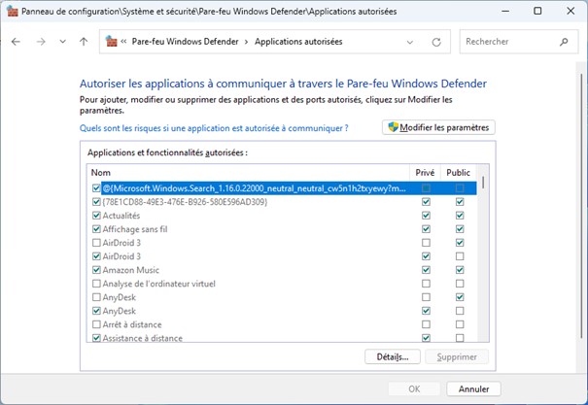
Task: Click the Back navigation arrow
Action: (17, 42)
